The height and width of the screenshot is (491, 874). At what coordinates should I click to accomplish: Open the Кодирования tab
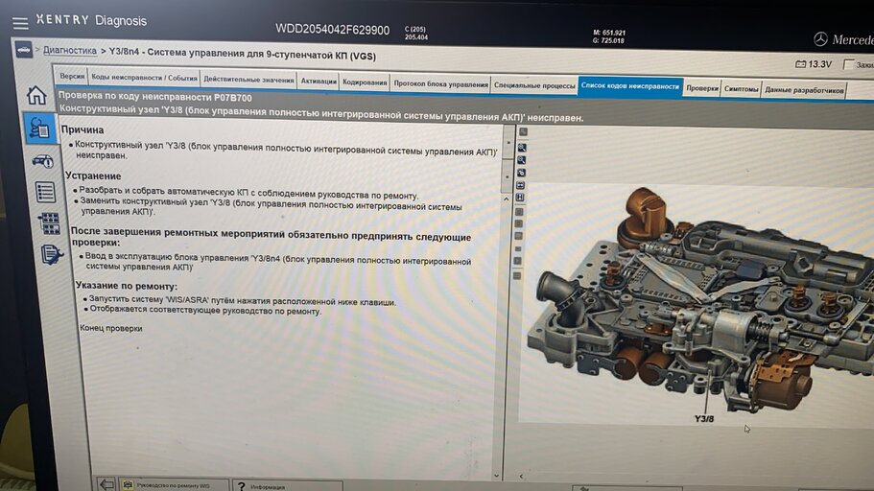pos(365,82)
